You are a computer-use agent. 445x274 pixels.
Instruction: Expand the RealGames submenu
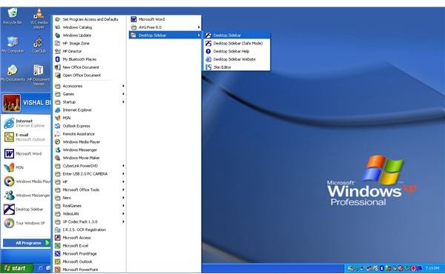click(x=90, y=206)
